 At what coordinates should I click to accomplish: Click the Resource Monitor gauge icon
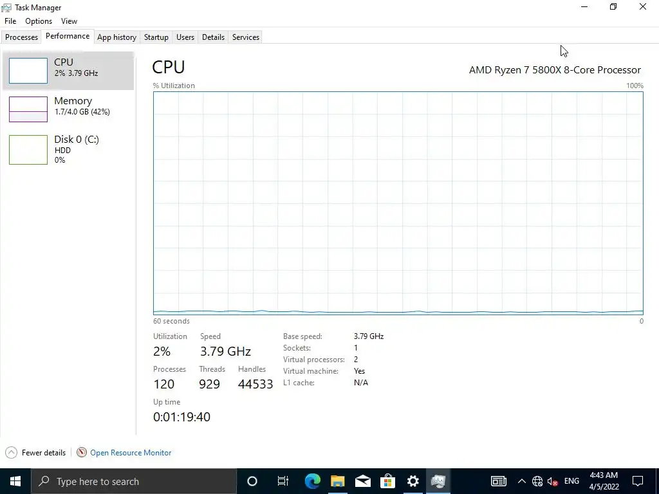pos(82,452)
